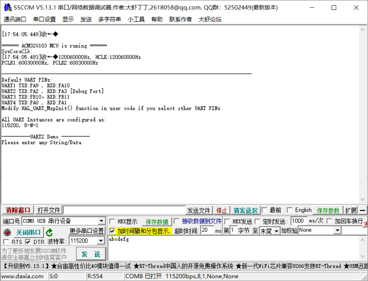The image size is (368, 281).
Task: Click the green refresh ports icon
Action: tap(49, 232)
